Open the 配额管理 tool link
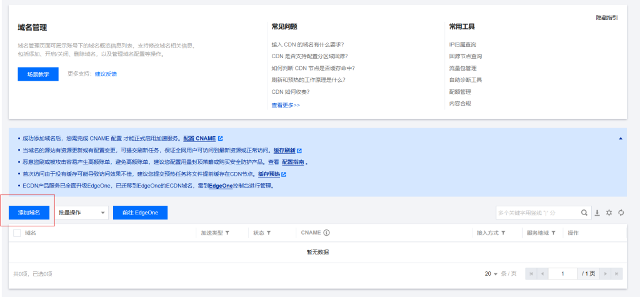Screen dimensions: 640x297 pos(460,91)
